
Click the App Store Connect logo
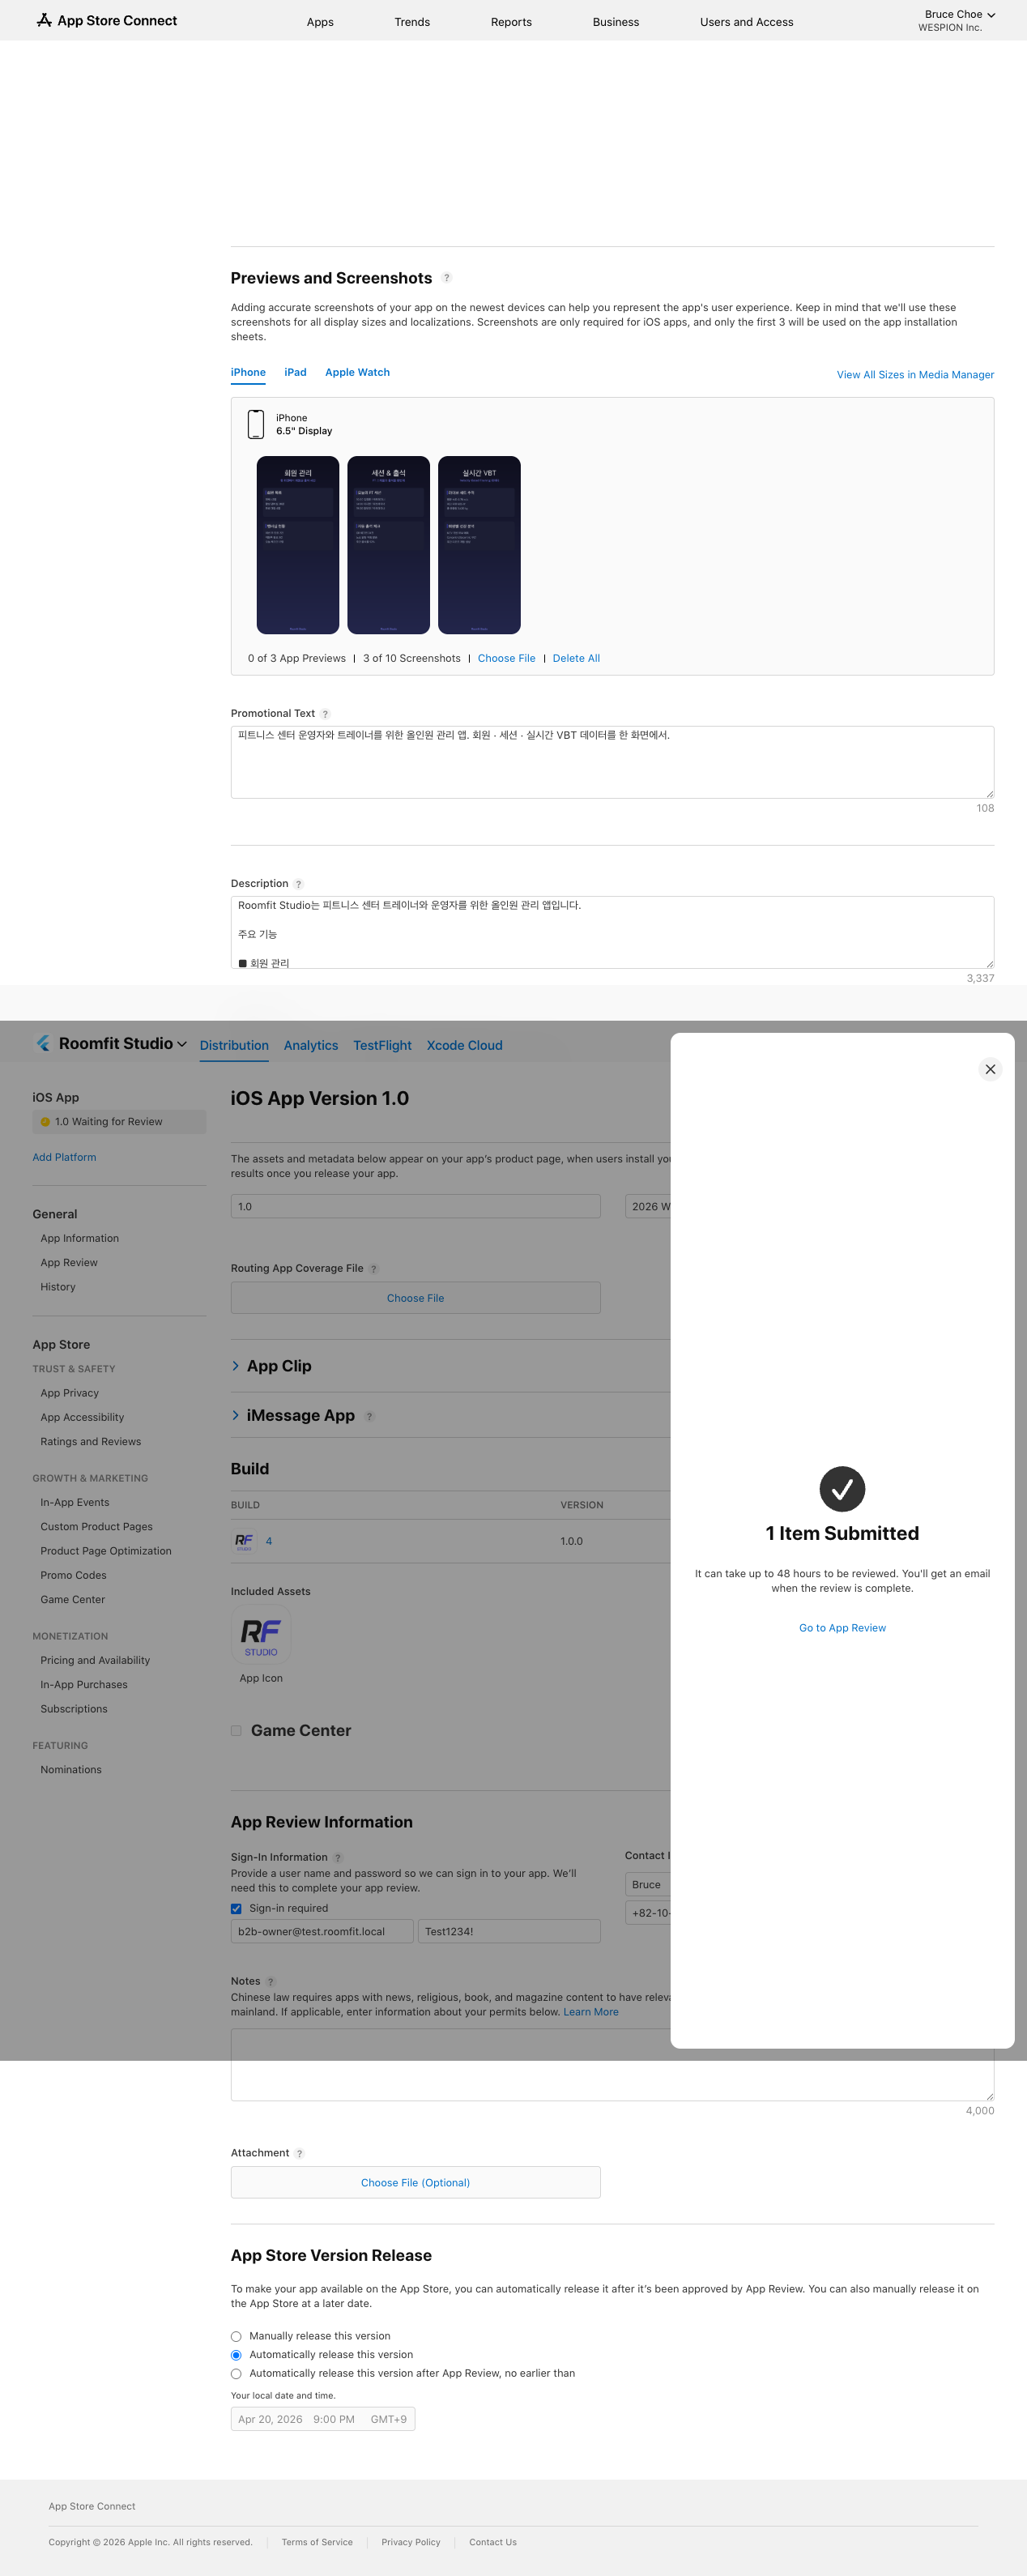tap(106, 20)
